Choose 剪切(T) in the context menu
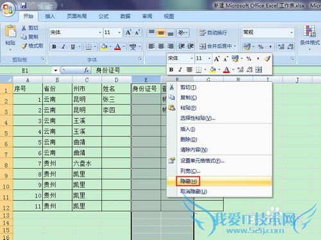 (x=220, y=87)
